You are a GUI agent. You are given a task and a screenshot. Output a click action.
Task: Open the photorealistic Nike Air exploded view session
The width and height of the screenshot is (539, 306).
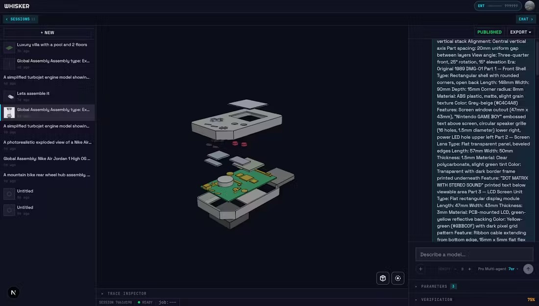point(48,145)
